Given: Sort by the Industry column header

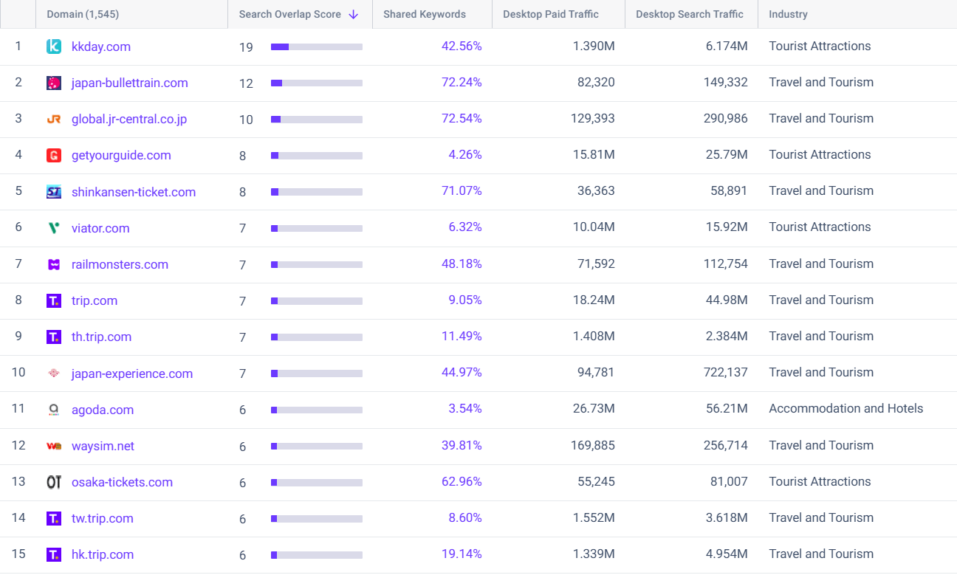Looking at the screenshot, I should [788, 14].
